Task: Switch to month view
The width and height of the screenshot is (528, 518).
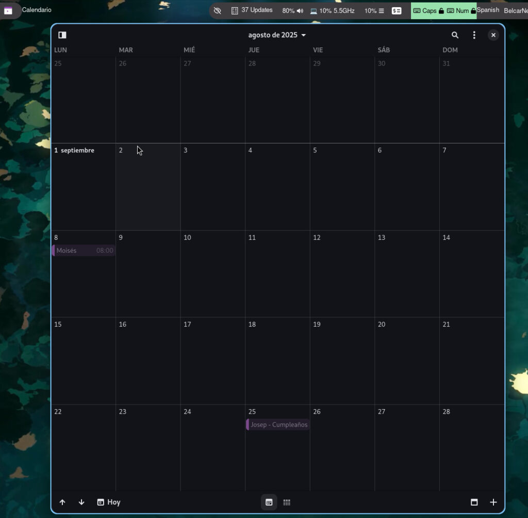Action: (269, 502)
